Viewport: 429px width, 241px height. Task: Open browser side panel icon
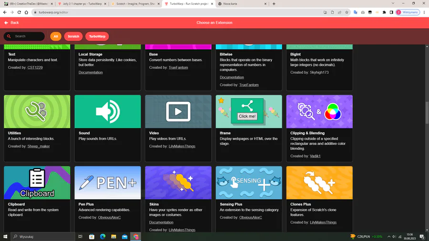[x=391, y=12]
